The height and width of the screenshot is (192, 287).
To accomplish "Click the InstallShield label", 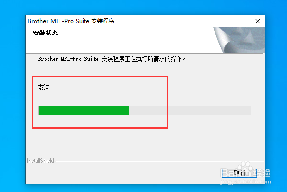I will (40, 161).
